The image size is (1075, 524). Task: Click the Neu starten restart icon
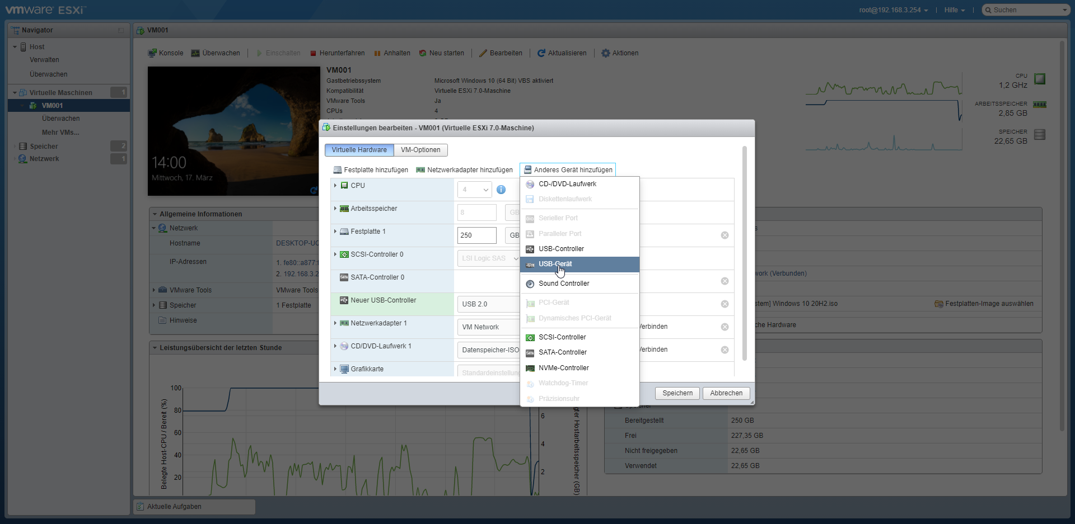pos(423,53)
